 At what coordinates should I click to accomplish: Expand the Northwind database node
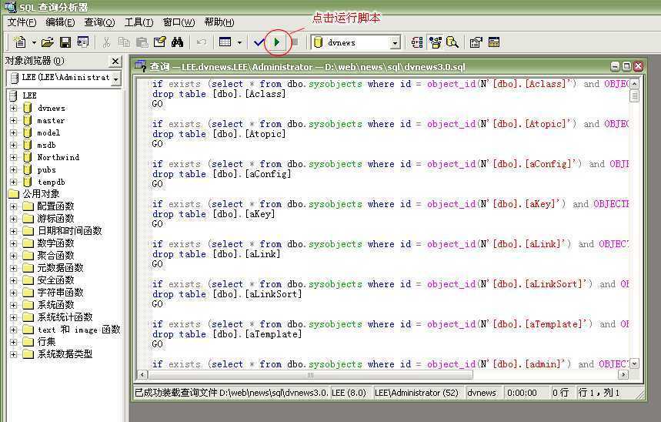click(x=14, y=157)
